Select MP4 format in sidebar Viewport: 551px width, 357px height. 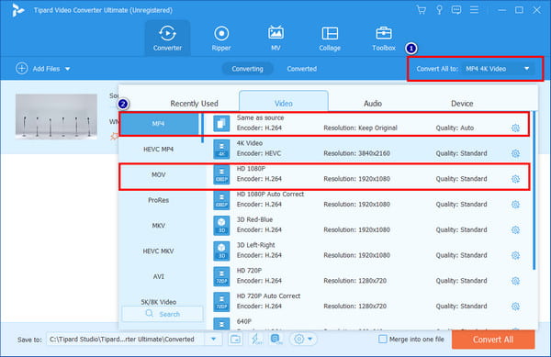pyautogui.click(x=160, y=124)
